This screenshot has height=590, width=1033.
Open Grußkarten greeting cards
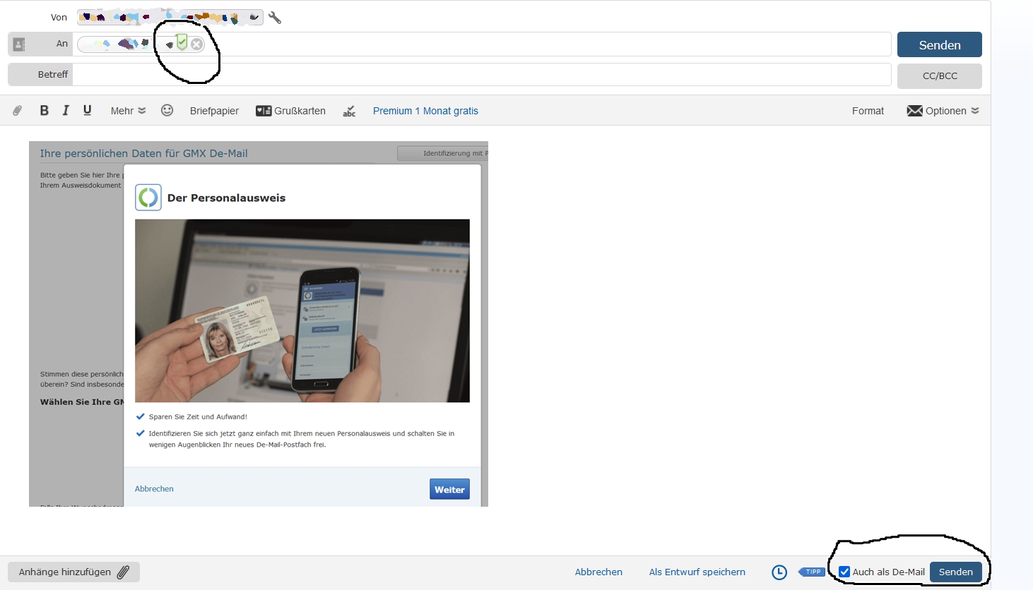(290, 111)
